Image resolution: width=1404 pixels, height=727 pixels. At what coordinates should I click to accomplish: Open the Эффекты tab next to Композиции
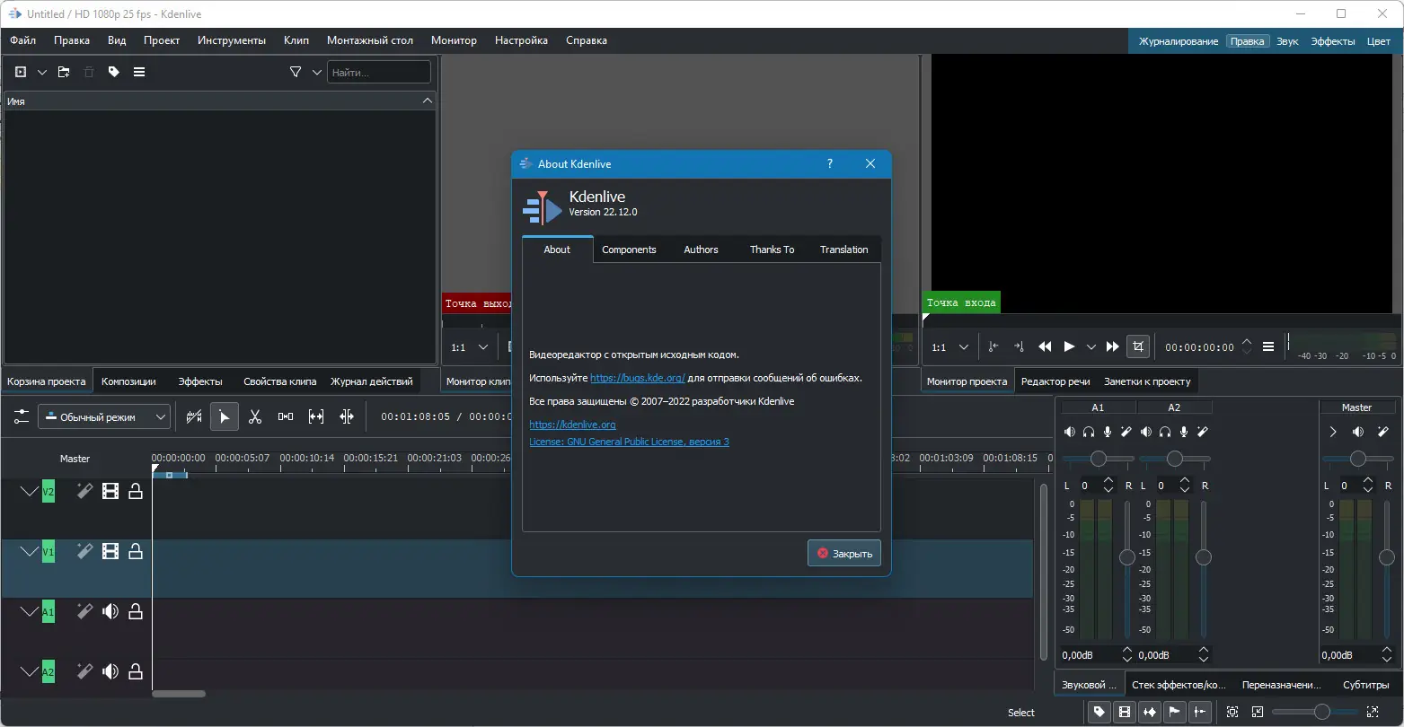pyautogui.click(x=200, y=381)
